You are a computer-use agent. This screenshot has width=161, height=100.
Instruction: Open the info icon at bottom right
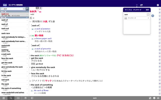pyautogui.click(x=154, y=98)
